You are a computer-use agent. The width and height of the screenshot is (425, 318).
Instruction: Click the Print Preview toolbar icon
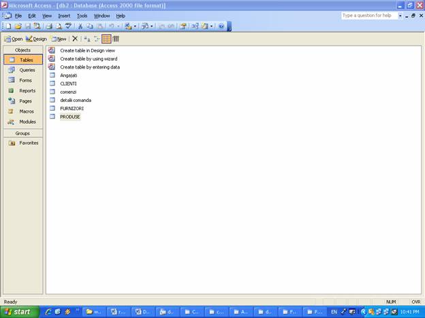(x=59, y=26)
